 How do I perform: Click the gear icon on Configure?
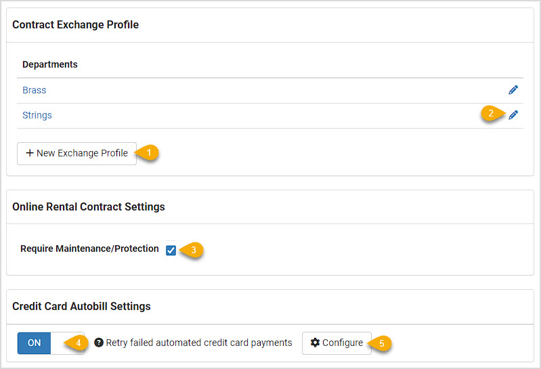[x=315, y=343]
